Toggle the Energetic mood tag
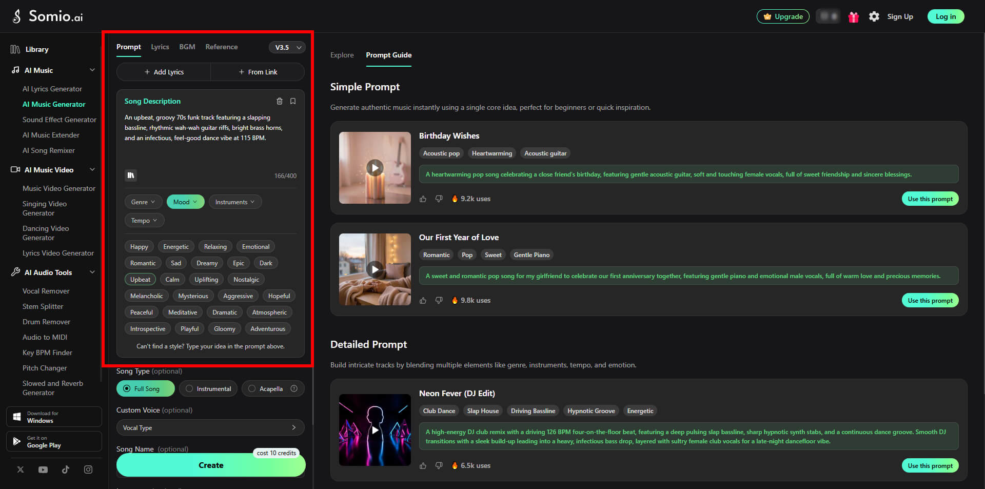The image size is (985, 489). 176,247
